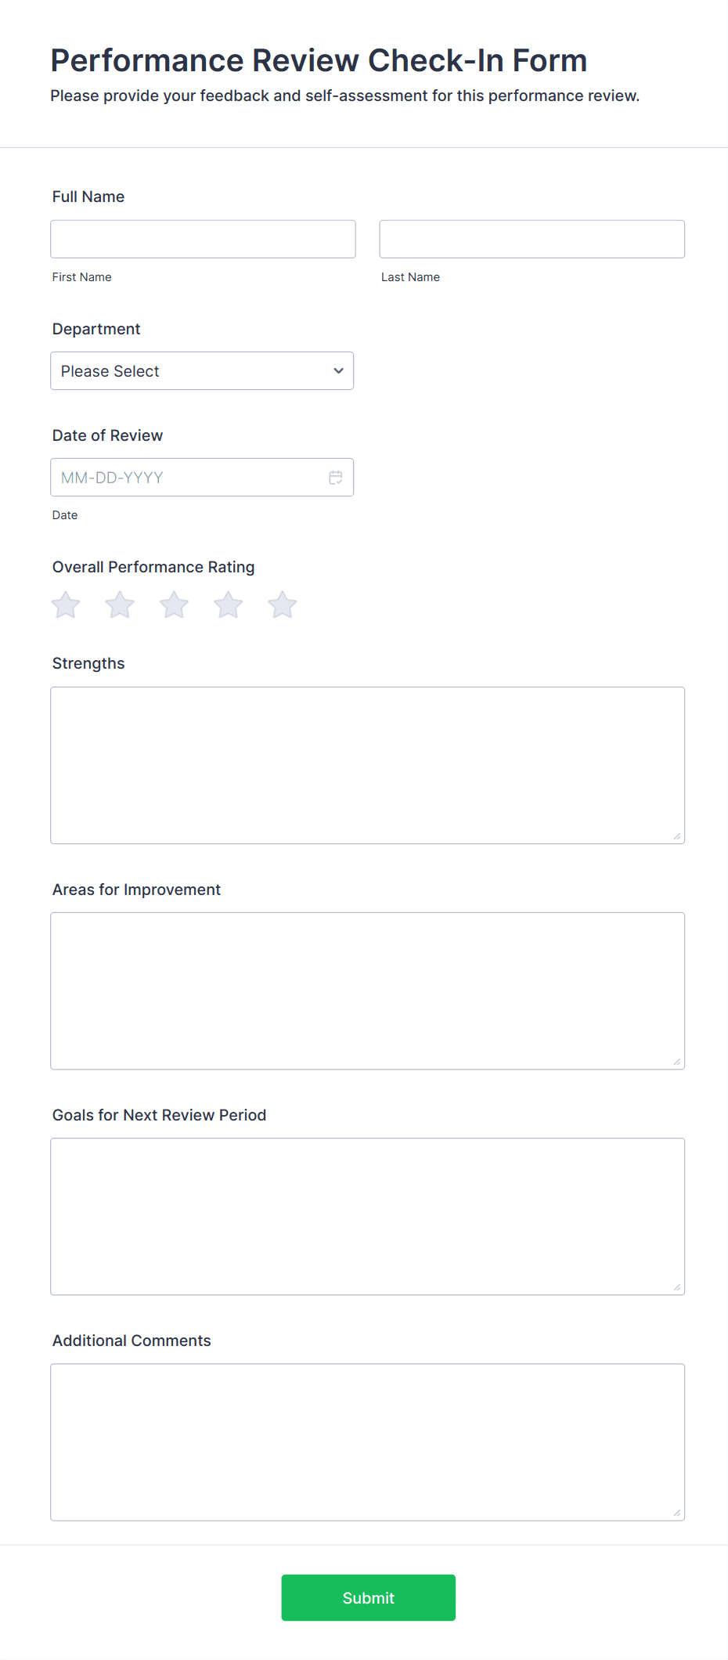Click the Areas for Improvement resize grip

tap(676, 1062)
